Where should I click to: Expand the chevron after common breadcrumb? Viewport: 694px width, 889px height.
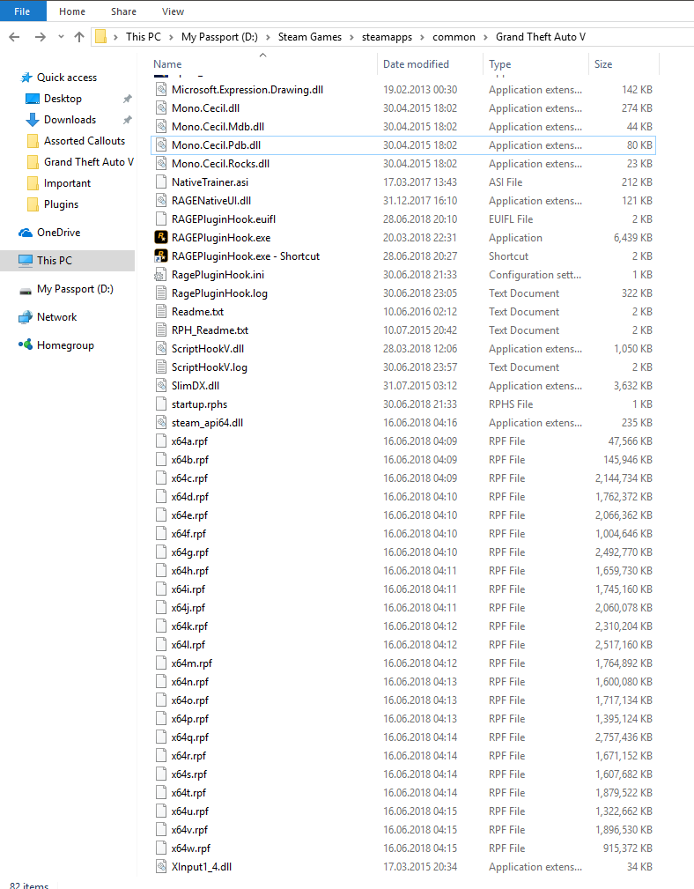click(x=485, y=37)
